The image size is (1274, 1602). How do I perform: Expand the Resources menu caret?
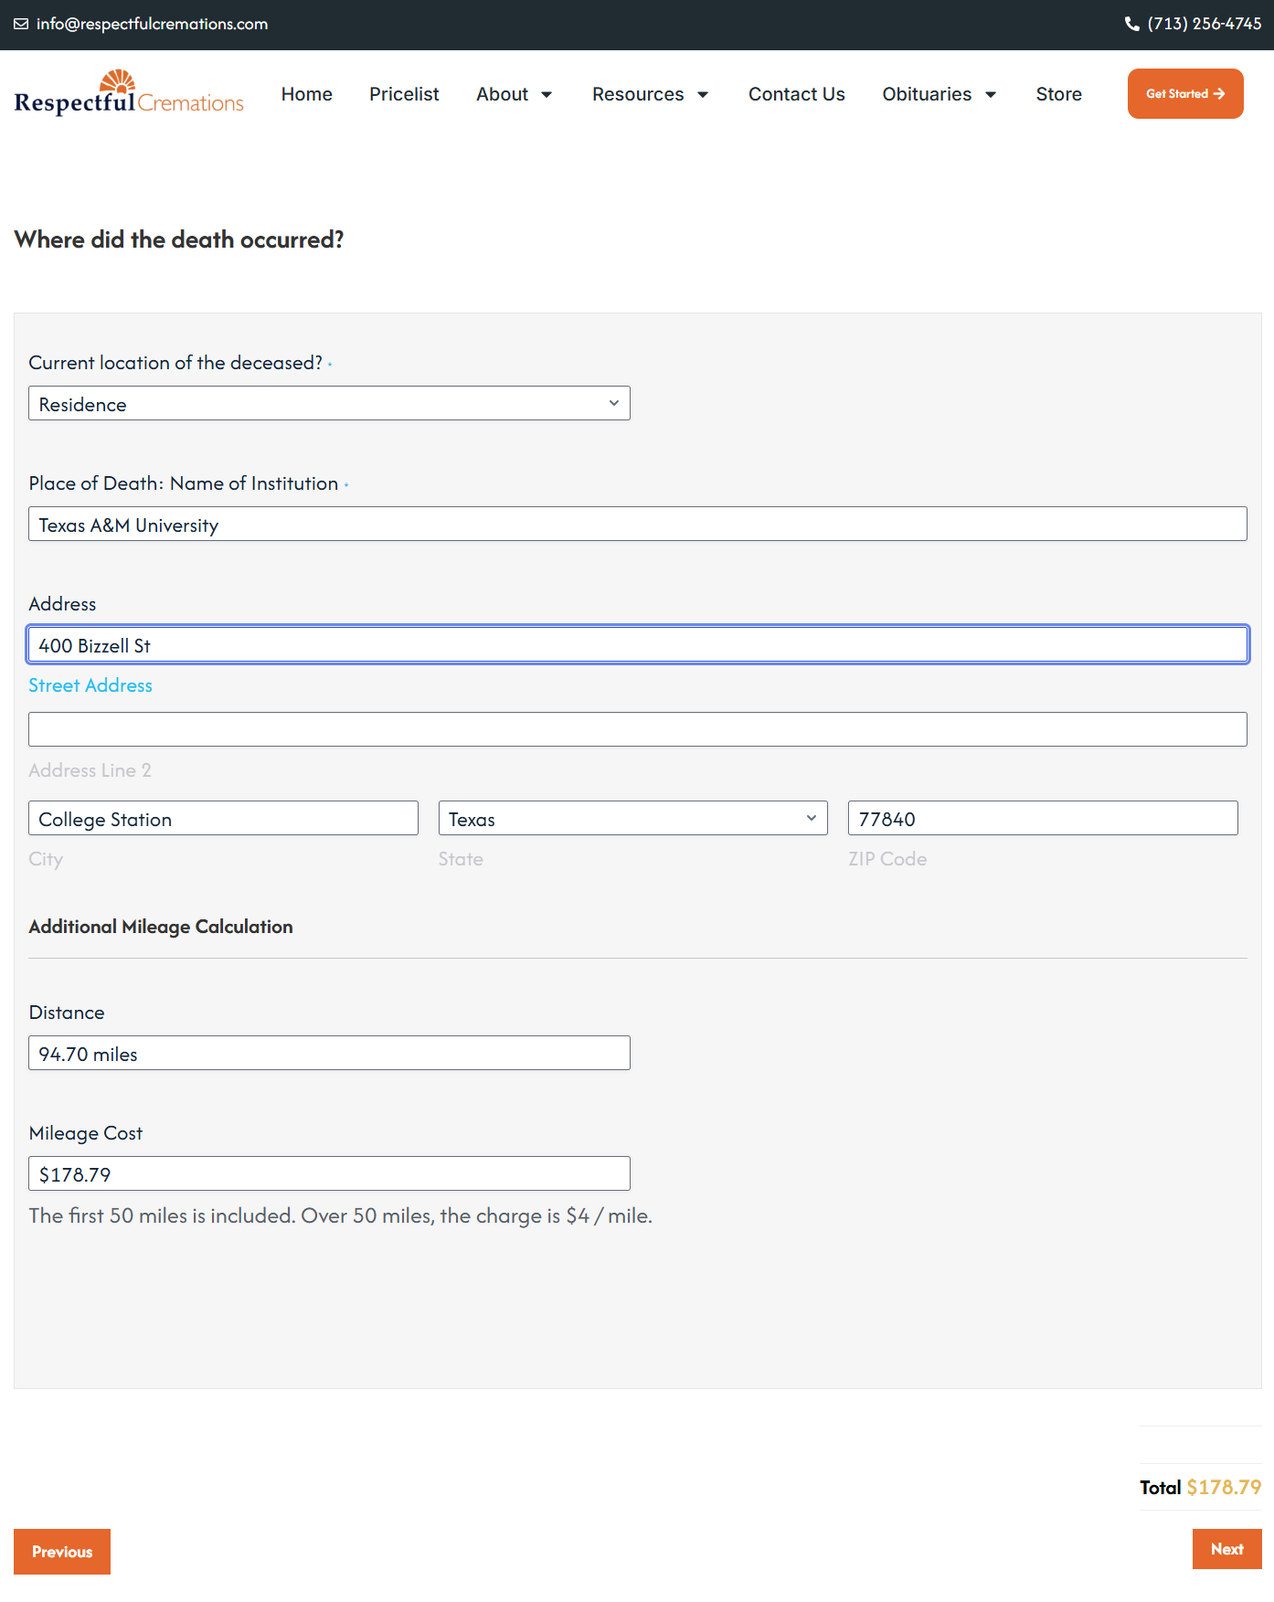tap(703, 94)
